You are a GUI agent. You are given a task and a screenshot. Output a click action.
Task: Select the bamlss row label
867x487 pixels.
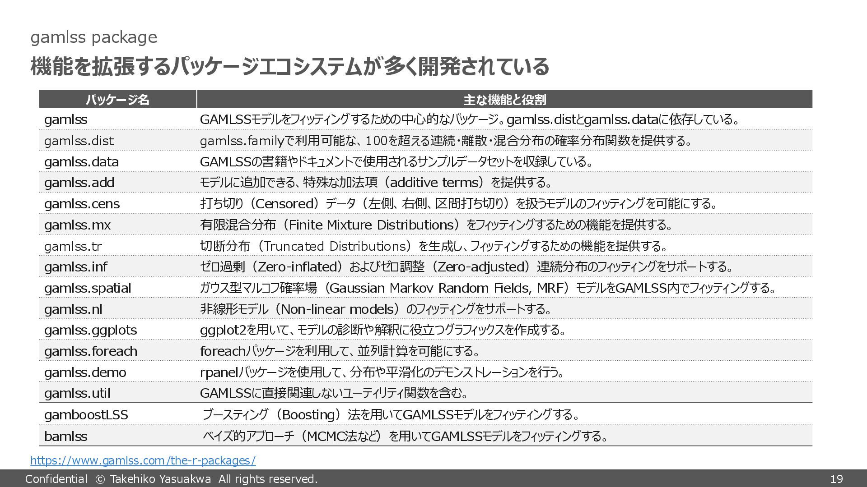pos(66,436)
